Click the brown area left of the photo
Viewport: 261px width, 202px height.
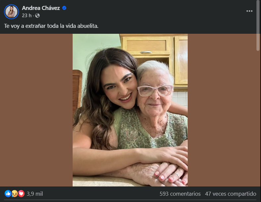pyautogui.click(x=36, y=109)
